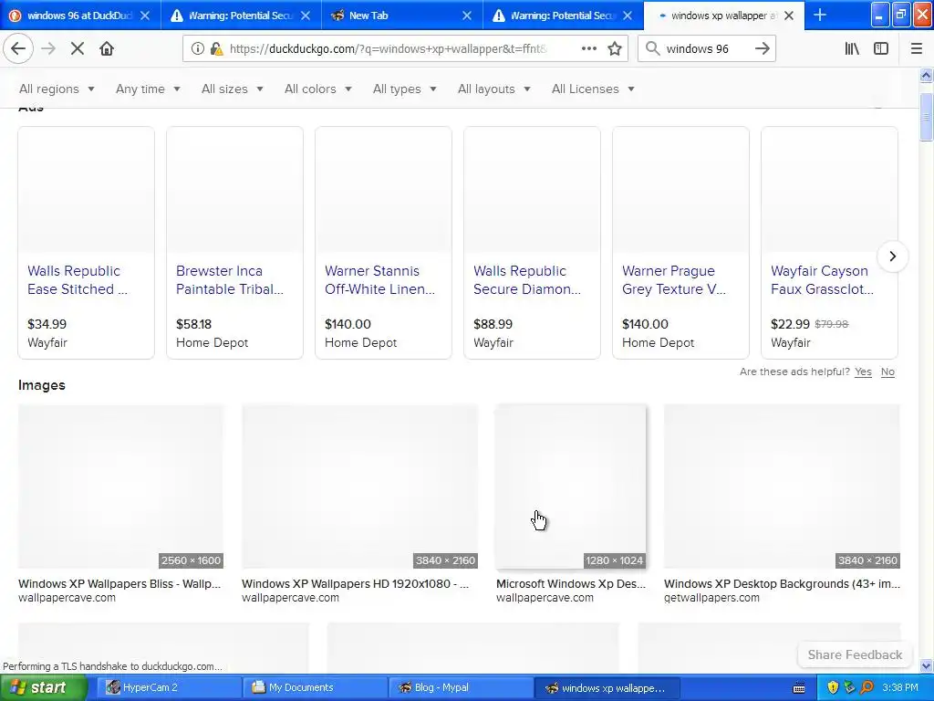The image size is (934, 701).
Task: Open 'Windows XP Wallpapers HD 1920x1080' result title
Action: (355, 583)
